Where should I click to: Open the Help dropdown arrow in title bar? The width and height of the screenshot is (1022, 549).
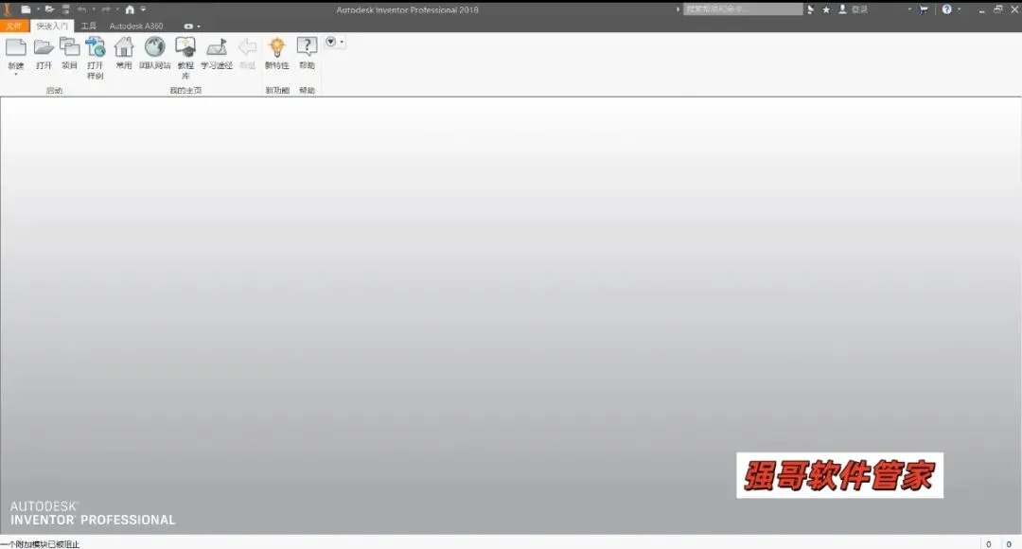coord(959,9)
